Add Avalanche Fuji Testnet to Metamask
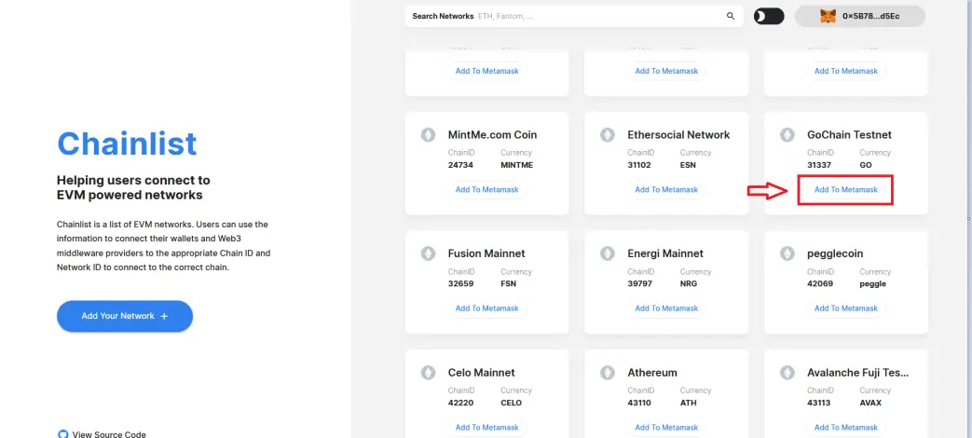Screen dimensions: 972x438 (x=846, y=428)
